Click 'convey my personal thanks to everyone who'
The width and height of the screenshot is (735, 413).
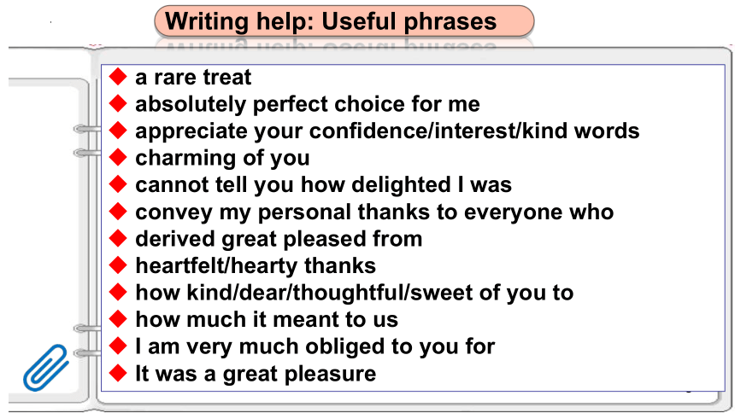[x=374, y=212]
